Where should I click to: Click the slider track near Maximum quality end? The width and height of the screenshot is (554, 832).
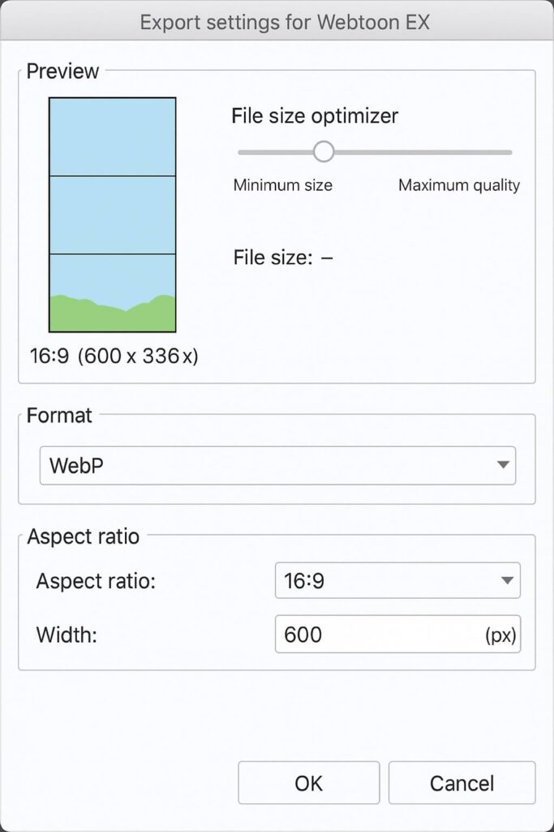[495, 152]
